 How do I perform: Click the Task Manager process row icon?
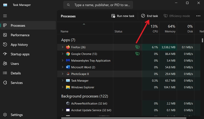68,80
